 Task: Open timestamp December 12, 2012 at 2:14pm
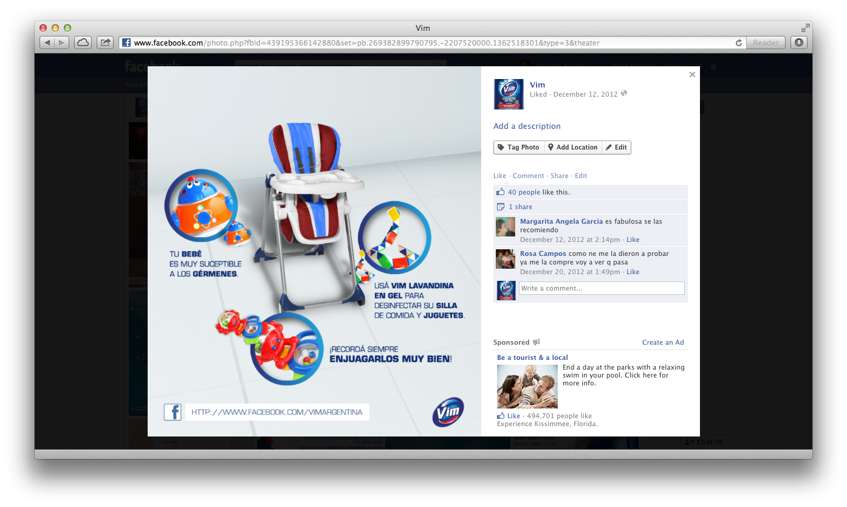[x=570, y=240]
